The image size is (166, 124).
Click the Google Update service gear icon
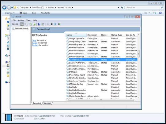coord(67,38)
